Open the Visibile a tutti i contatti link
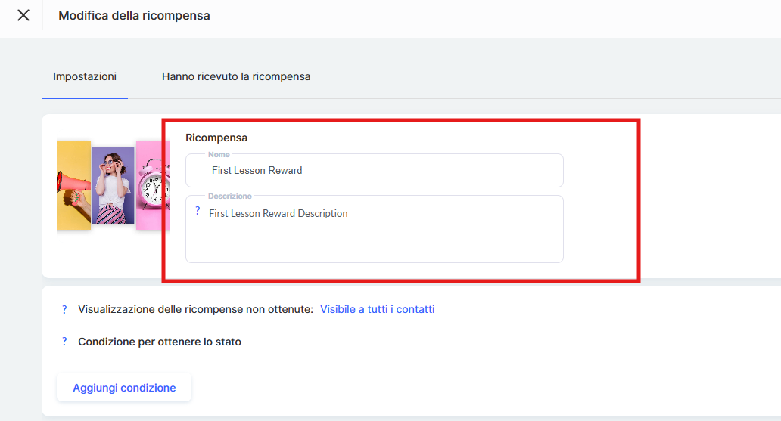This screenshot has height=421, width=781. (377, 310)
